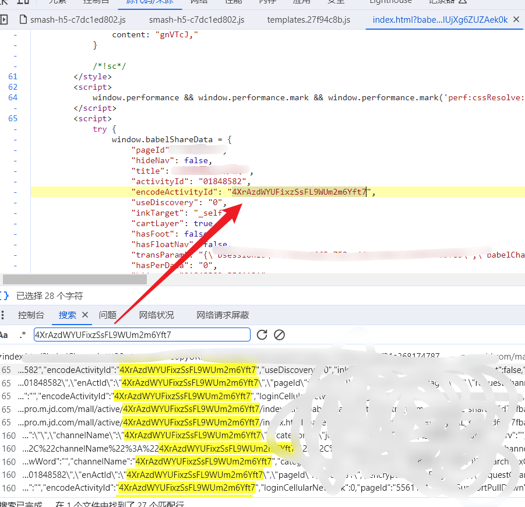Open the 问题 drawer tab
The height and width of the screenshot is (507, 525).
coord(107,315)
